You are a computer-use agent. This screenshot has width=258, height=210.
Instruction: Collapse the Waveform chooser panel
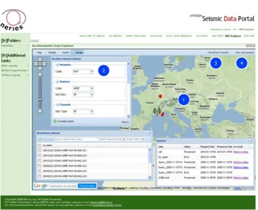tap(146, 133)
